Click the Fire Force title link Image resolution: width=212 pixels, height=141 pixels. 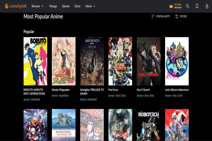113,90
